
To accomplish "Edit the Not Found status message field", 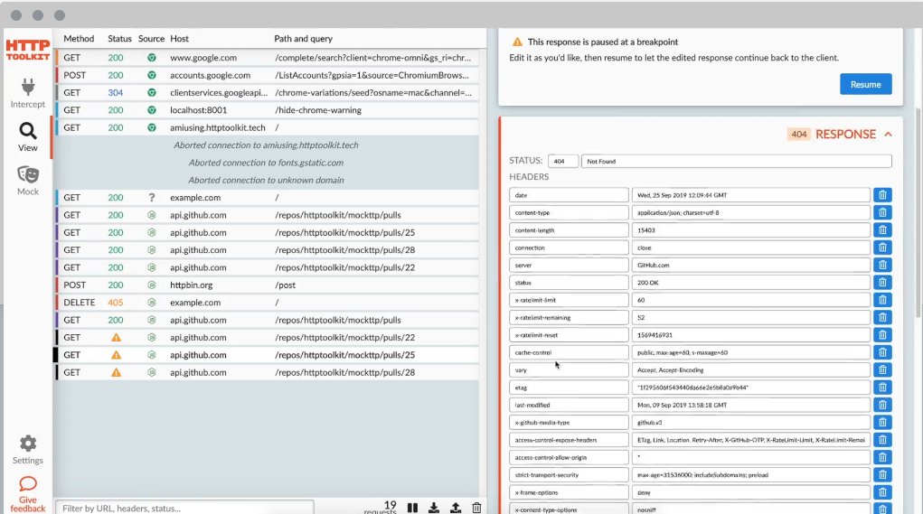I will pos(737,161).
